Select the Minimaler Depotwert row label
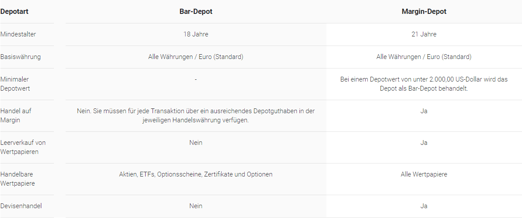 point(15,84)
